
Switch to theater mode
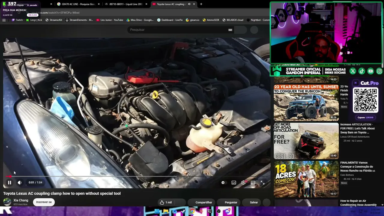coord(253,182)
